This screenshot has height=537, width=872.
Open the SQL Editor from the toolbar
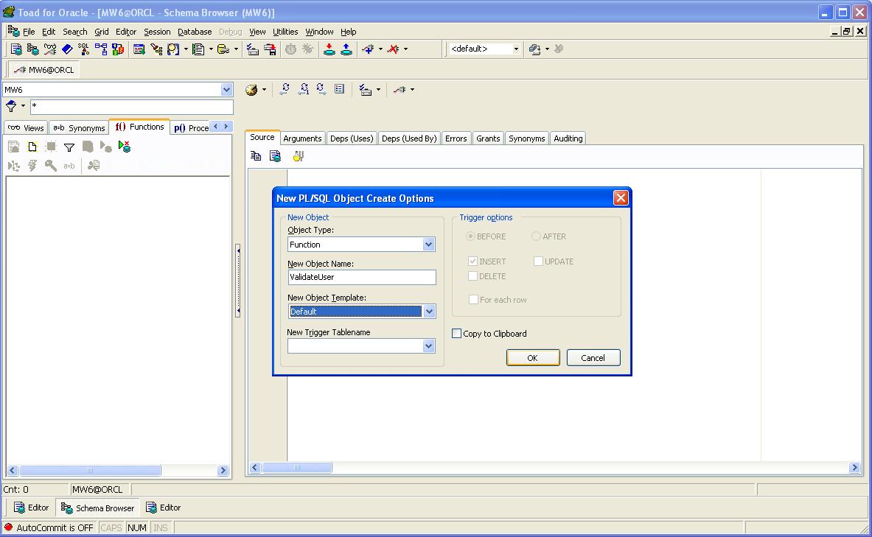coord(16,49)
